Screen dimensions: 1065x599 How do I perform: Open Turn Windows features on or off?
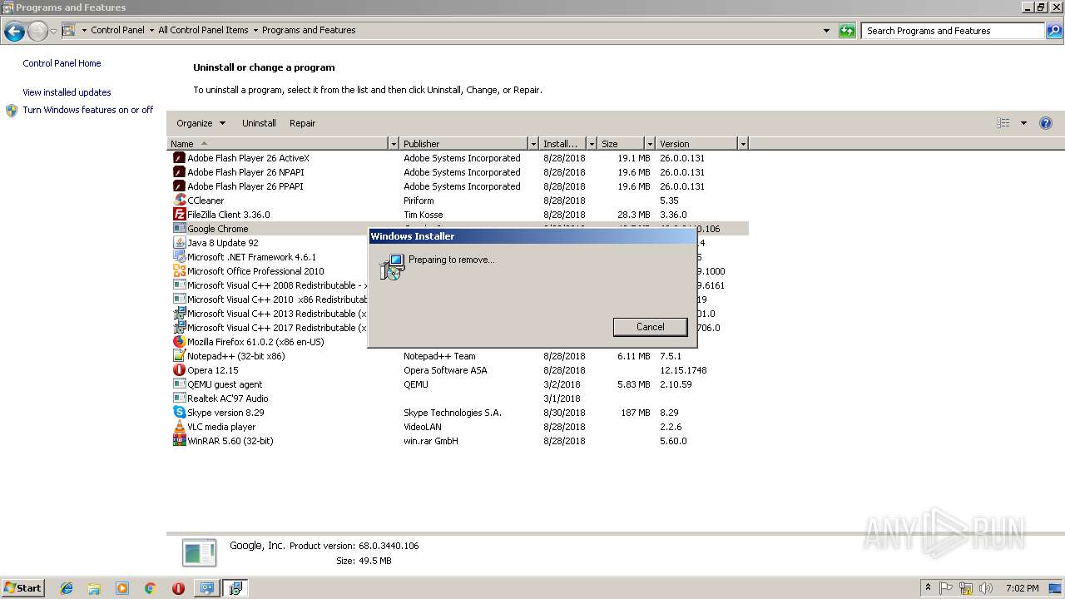[87, 110]
